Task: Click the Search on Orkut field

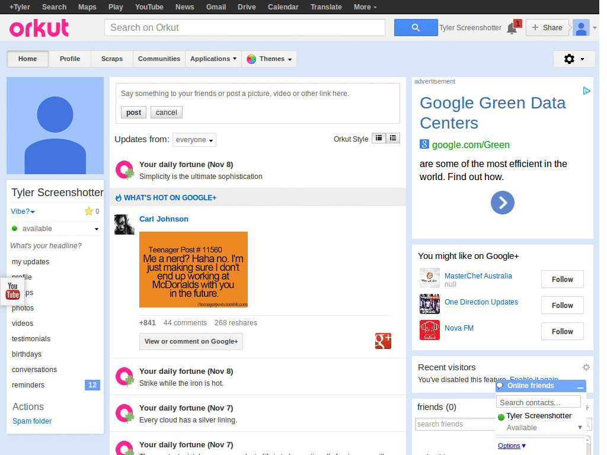Action: tap(245, 27)
